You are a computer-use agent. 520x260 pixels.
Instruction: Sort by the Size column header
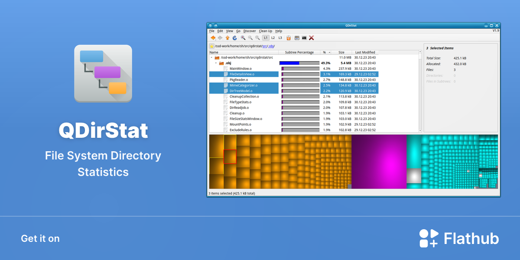tap(341, 52)
